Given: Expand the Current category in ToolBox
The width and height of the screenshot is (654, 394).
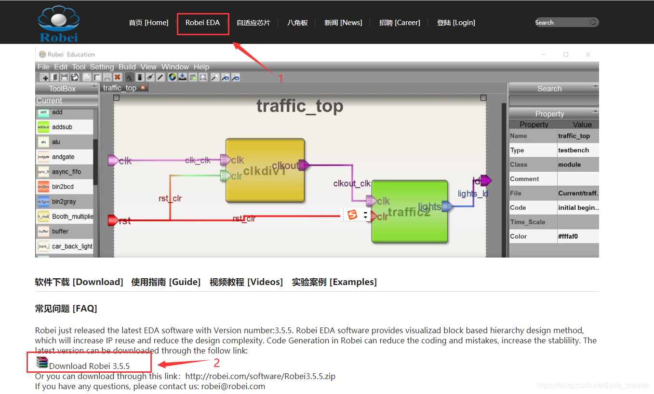Looking at the screenshot, I should click(67, 101).
